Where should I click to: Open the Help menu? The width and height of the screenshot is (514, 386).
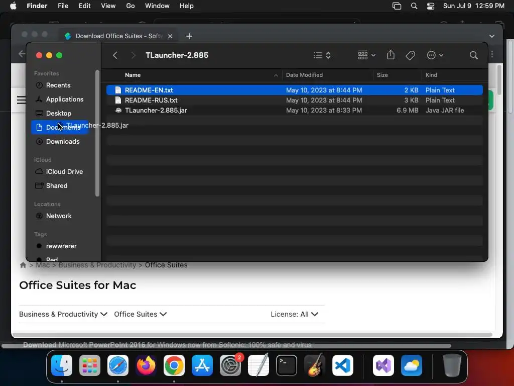[x=187, y=6]
